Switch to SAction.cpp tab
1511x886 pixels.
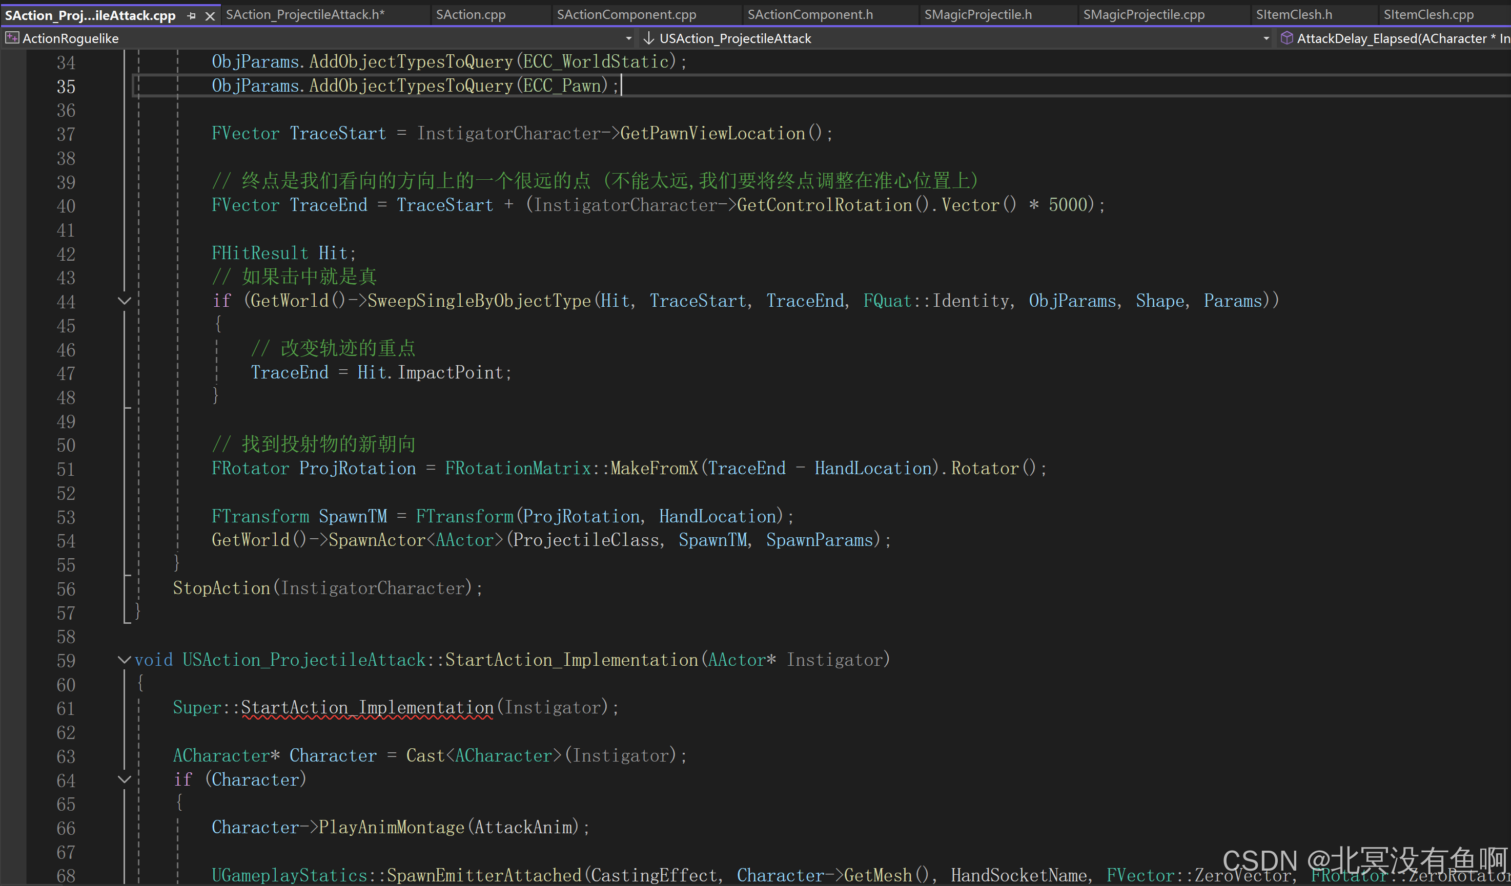[471, 14]
